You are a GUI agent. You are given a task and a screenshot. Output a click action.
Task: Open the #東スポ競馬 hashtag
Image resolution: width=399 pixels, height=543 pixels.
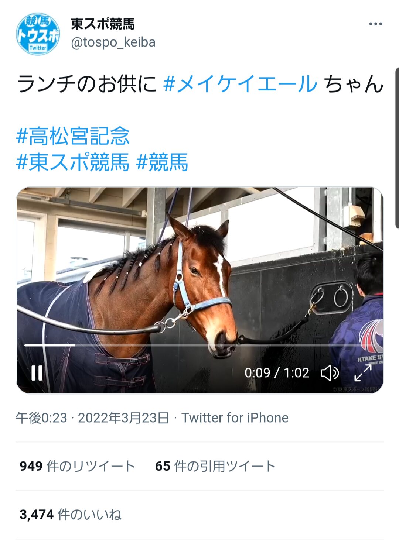(x=73, y=162)
